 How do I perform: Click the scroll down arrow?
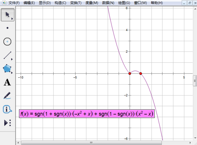195,138
